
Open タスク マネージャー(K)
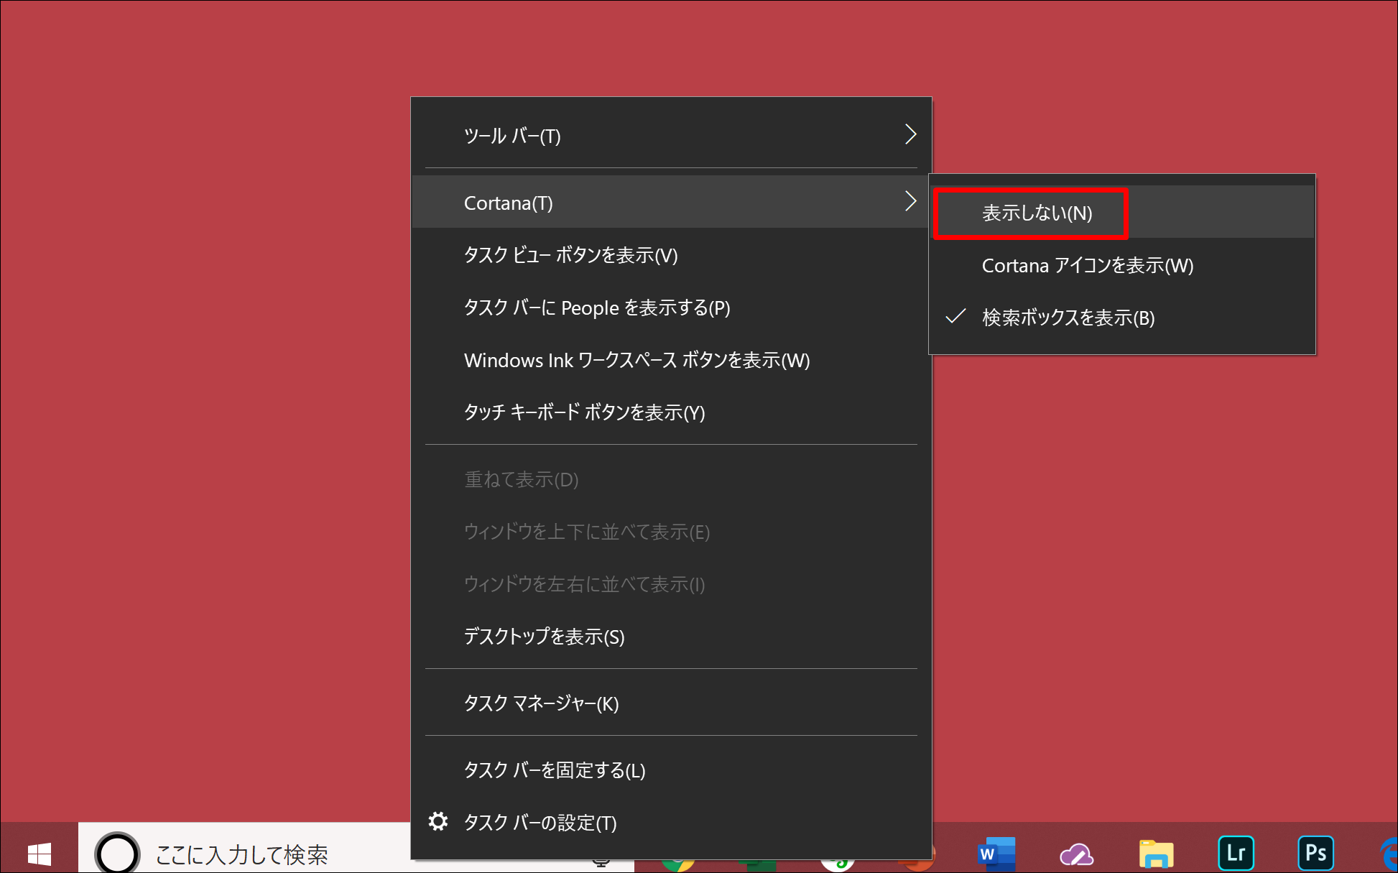coord(671,703)
